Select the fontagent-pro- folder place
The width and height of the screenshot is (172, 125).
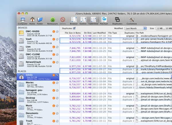[x=38, y=92]
